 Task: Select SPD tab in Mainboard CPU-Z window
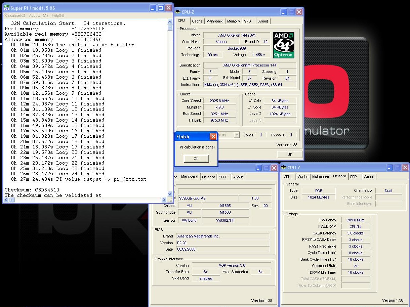coord(222,177)
